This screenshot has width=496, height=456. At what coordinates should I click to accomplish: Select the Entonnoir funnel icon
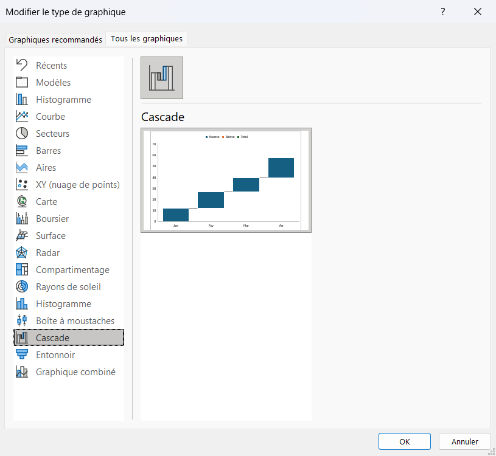[22, 355]
